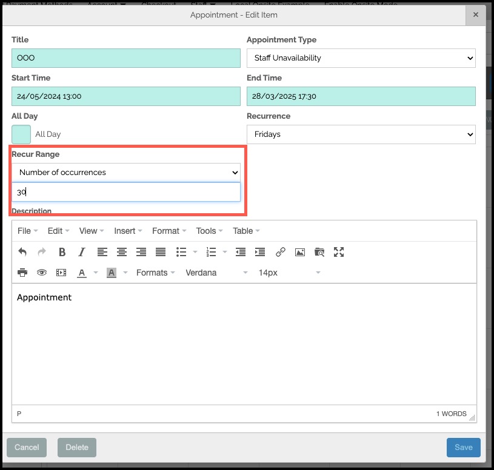
Task: Open text color picker arrow
Action: click(x=96, y=273)
